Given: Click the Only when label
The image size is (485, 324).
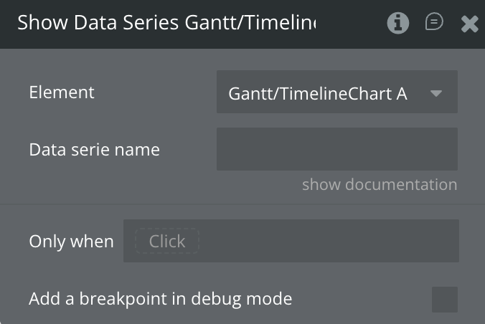Looking at the screenshot, I should (x=71, y=242).
